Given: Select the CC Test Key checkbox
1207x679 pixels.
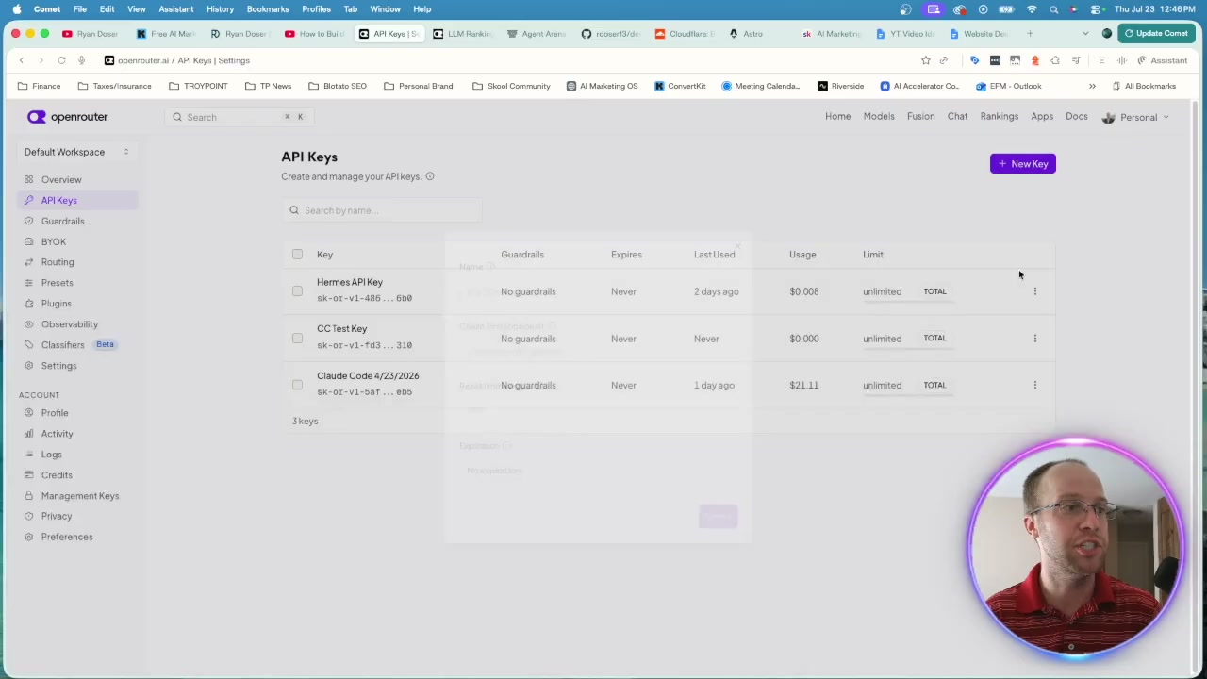Looking at the screenshot, I should [x=297, y=339].
